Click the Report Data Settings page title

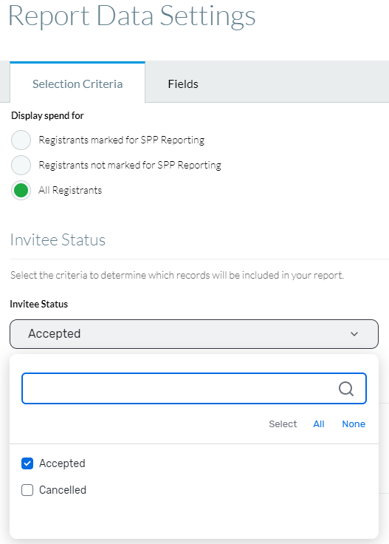click(x=131, y=16)
